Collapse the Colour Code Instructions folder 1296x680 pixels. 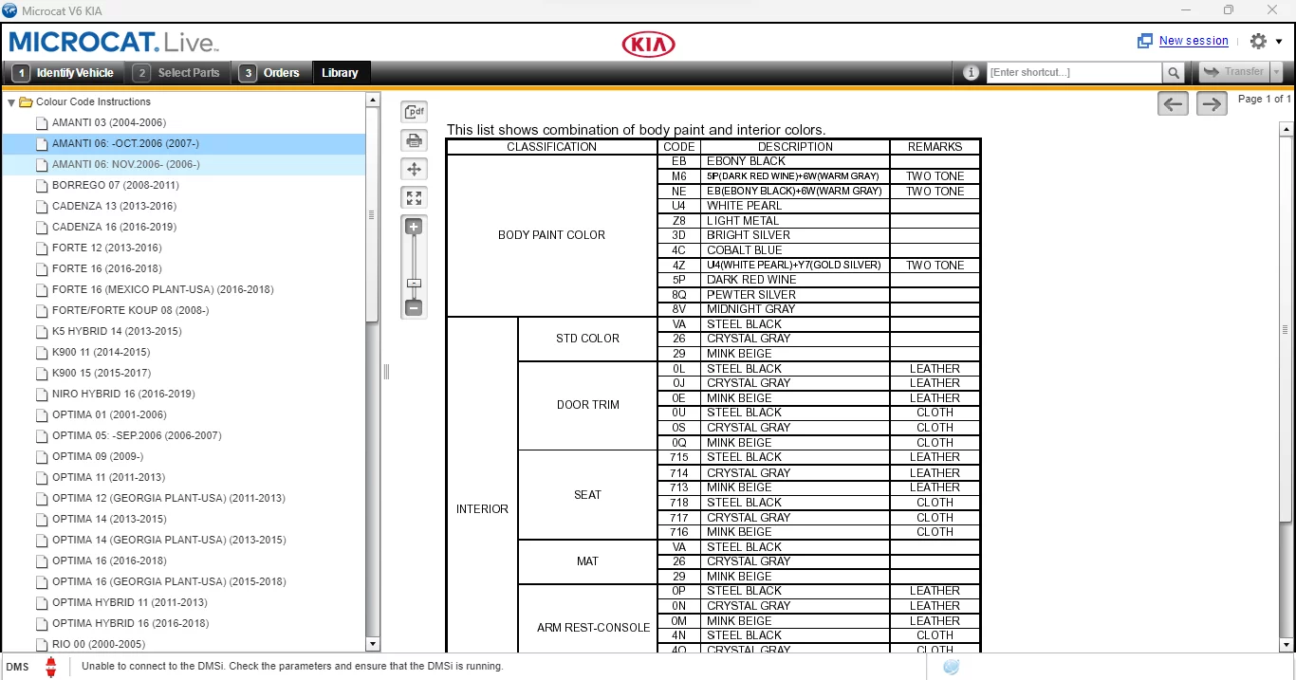10,101
